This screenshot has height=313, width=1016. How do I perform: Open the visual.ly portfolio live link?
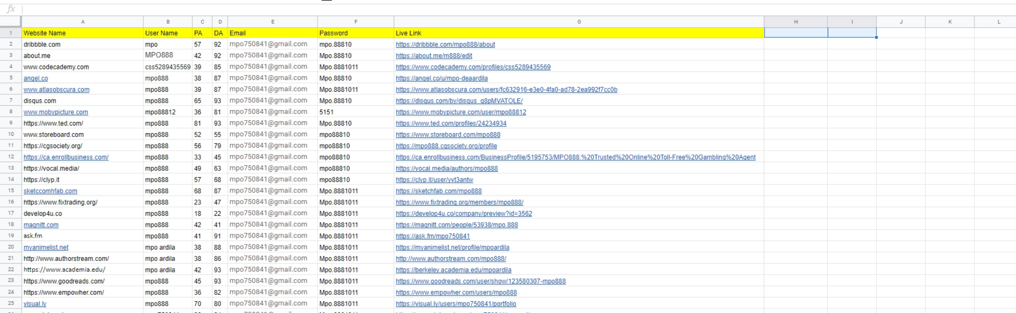tap(456, 304)
